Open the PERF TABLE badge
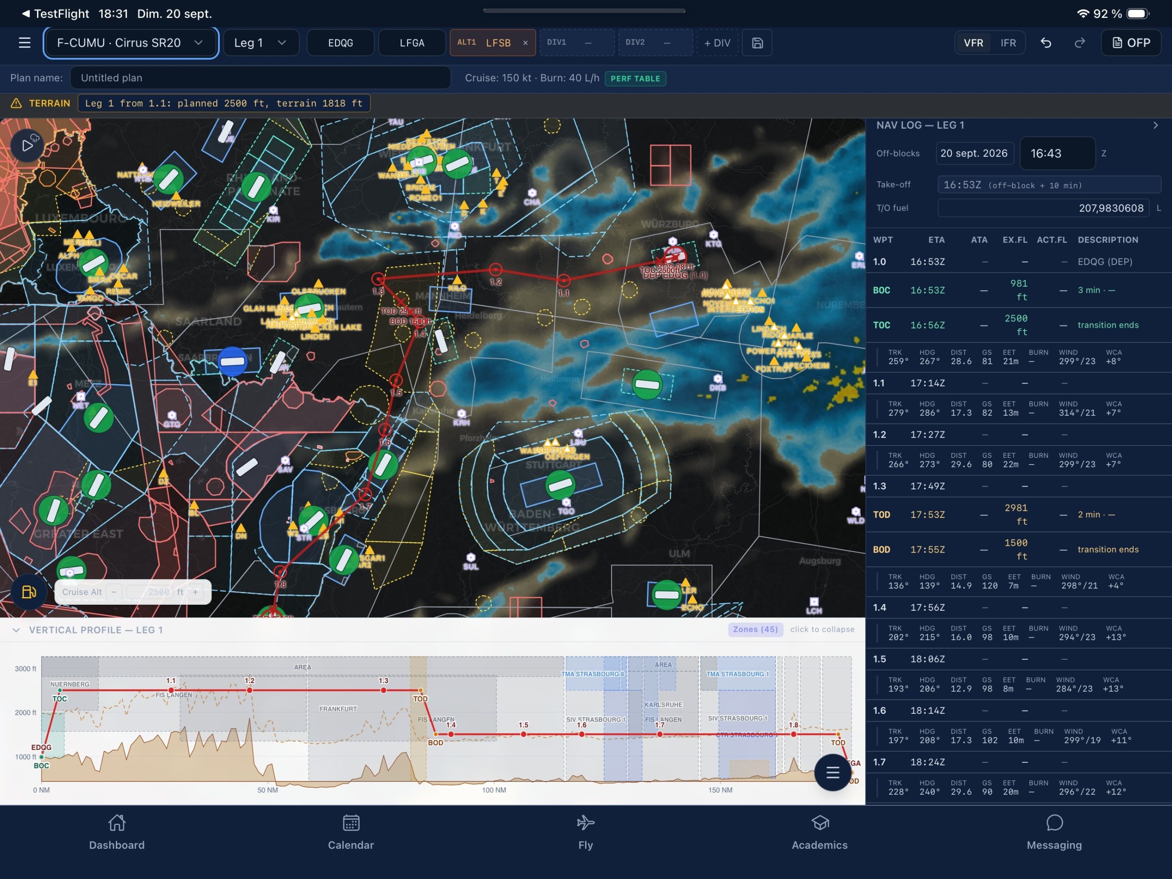This screenshot has width=1172, height=879. [635, 78]
